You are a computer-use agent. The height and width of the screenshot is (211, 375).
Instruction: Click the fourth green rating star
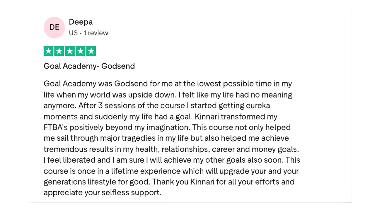80,51
